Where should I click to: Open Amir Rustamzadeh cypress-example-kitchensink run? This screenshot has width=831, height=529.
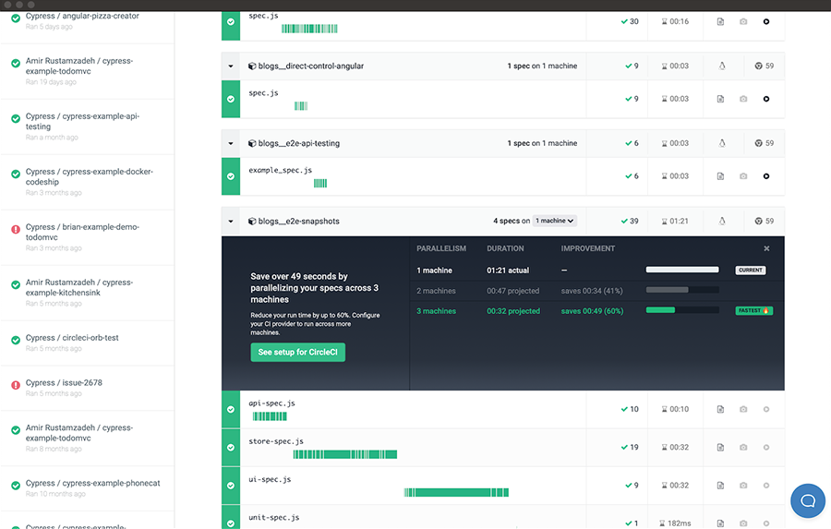[88, 294]
